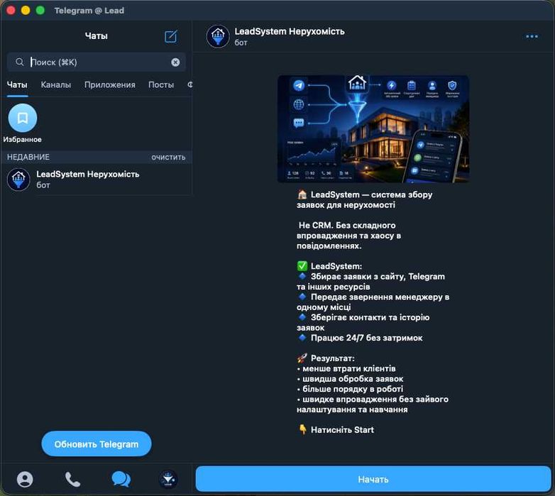Click the НЕДАВНИЕ section header

click(x=28, y=157)
